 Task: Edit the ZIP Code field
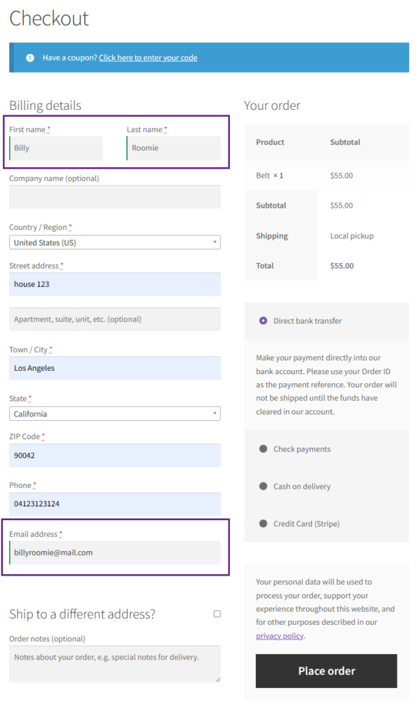coord(115,455)
